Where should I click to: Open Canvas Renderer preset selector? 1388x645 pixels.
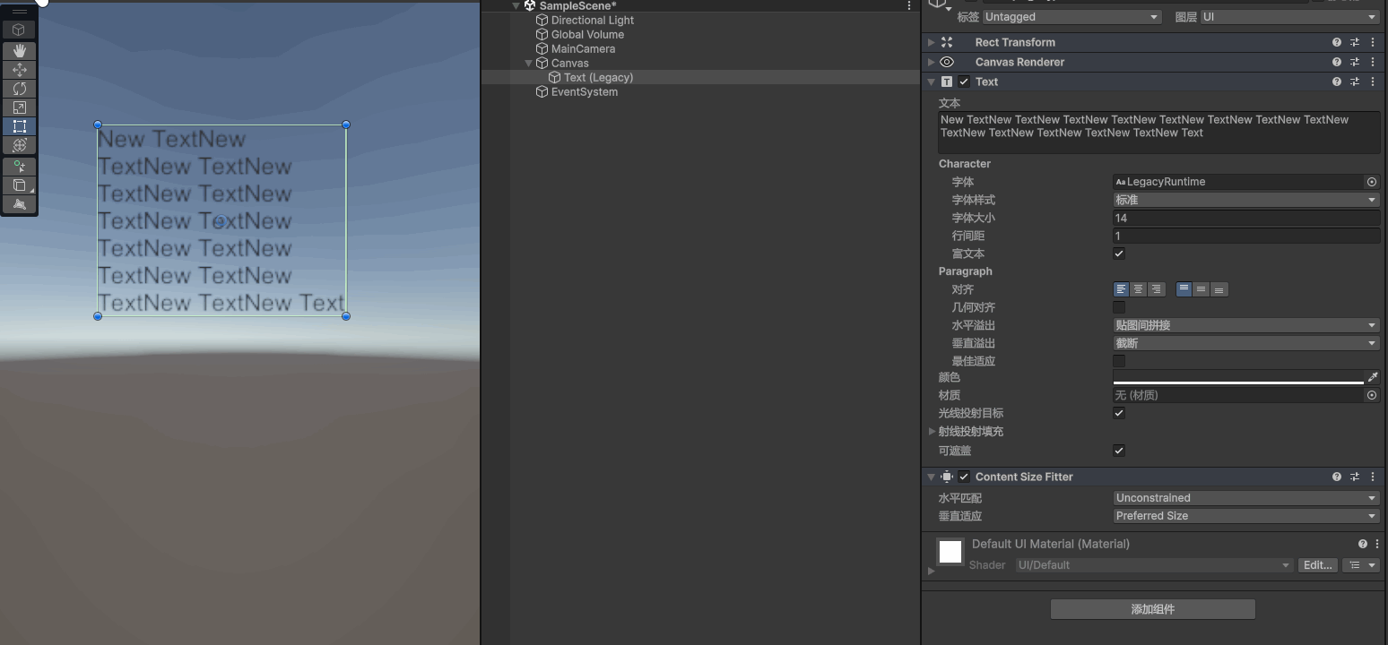(1355, 62)
